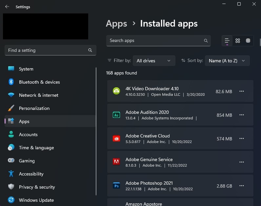The width and height of the screenshot is (261, 206).
Task: Click the Gaming controller icon
Action: point(11,160)
